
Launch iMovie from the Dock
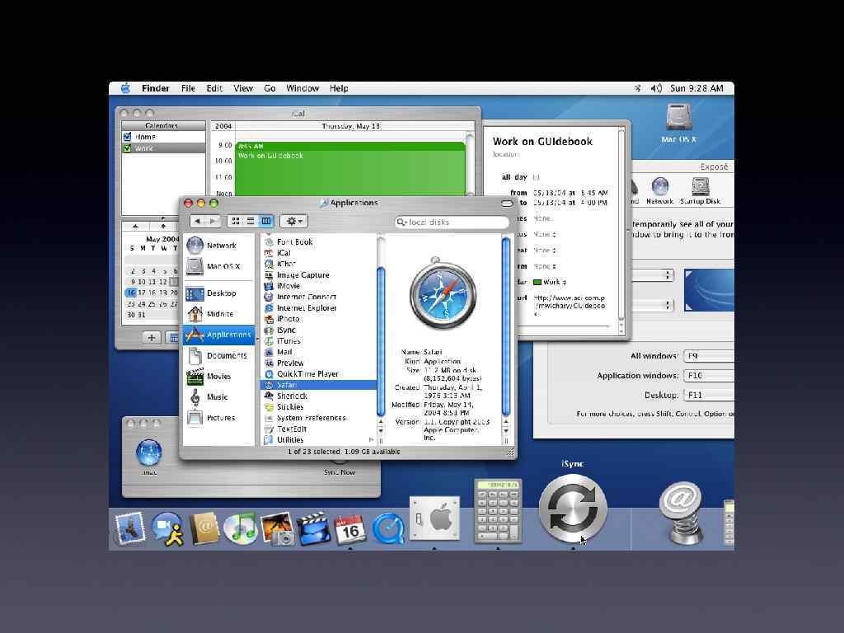314,528
